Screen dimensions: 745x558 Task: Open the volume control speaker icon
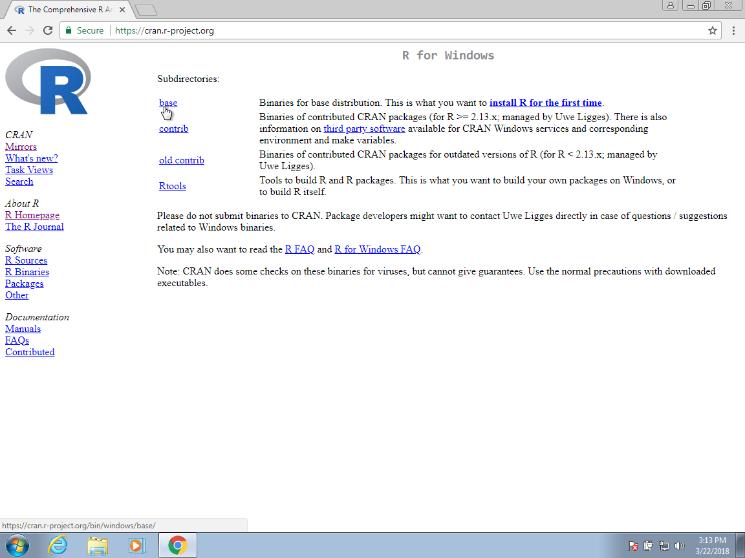point(680,545)
